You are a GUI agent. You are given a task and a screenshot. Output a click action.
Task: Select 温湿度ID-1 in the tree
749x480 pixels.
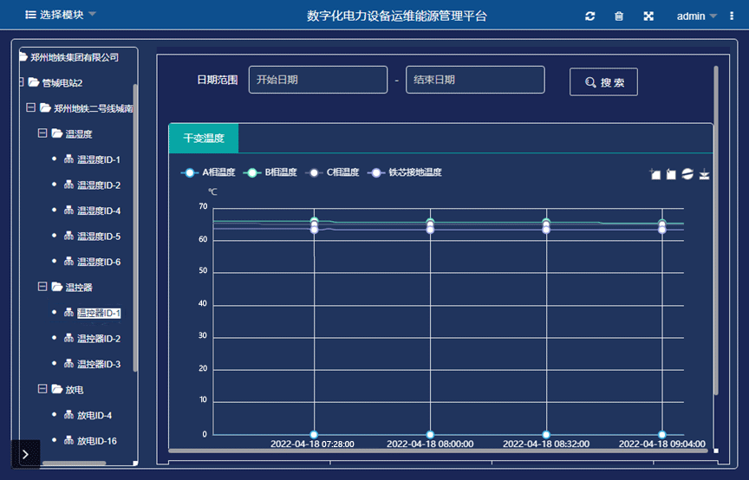(x=99, y=159)
